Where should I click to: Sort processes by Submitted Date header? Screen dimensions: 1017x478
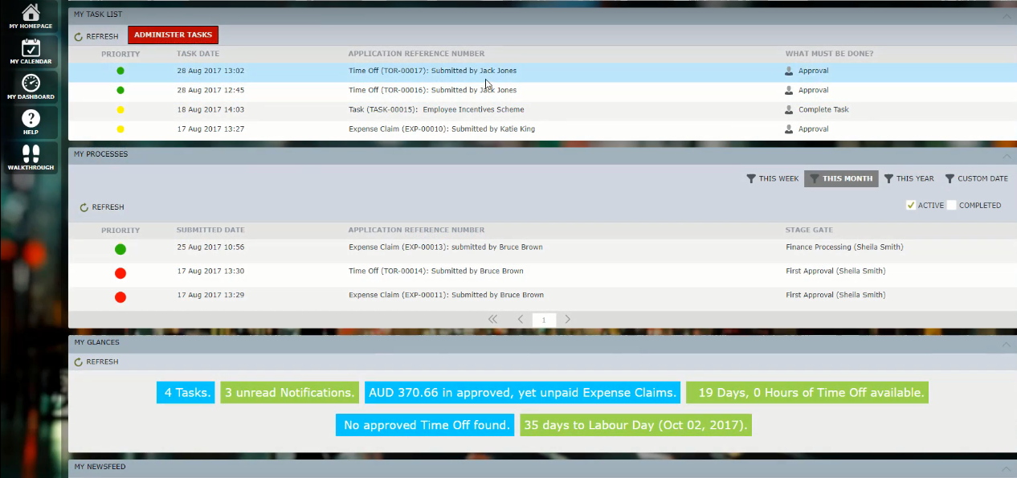(x=210, y=230)
